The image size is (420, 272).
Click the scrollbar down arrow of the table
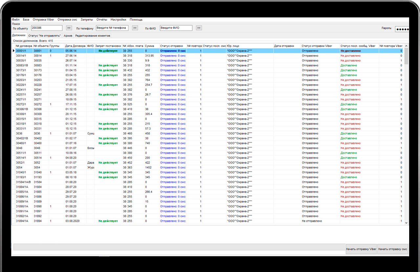[x=406, y=223]
